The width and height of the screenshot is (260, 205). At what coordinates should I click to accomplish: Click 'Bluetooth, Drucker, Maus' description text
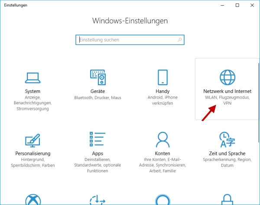(x=97, y=98)
